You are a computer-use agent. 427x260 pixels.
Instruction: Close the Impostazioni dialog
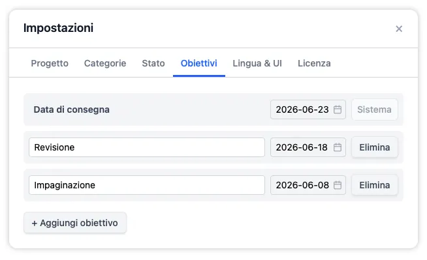399,29
